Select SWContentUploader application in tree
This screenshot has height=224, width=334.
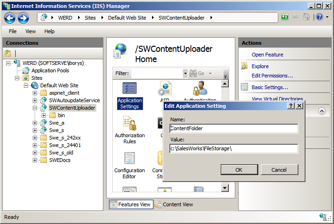(x=72, y=108)
